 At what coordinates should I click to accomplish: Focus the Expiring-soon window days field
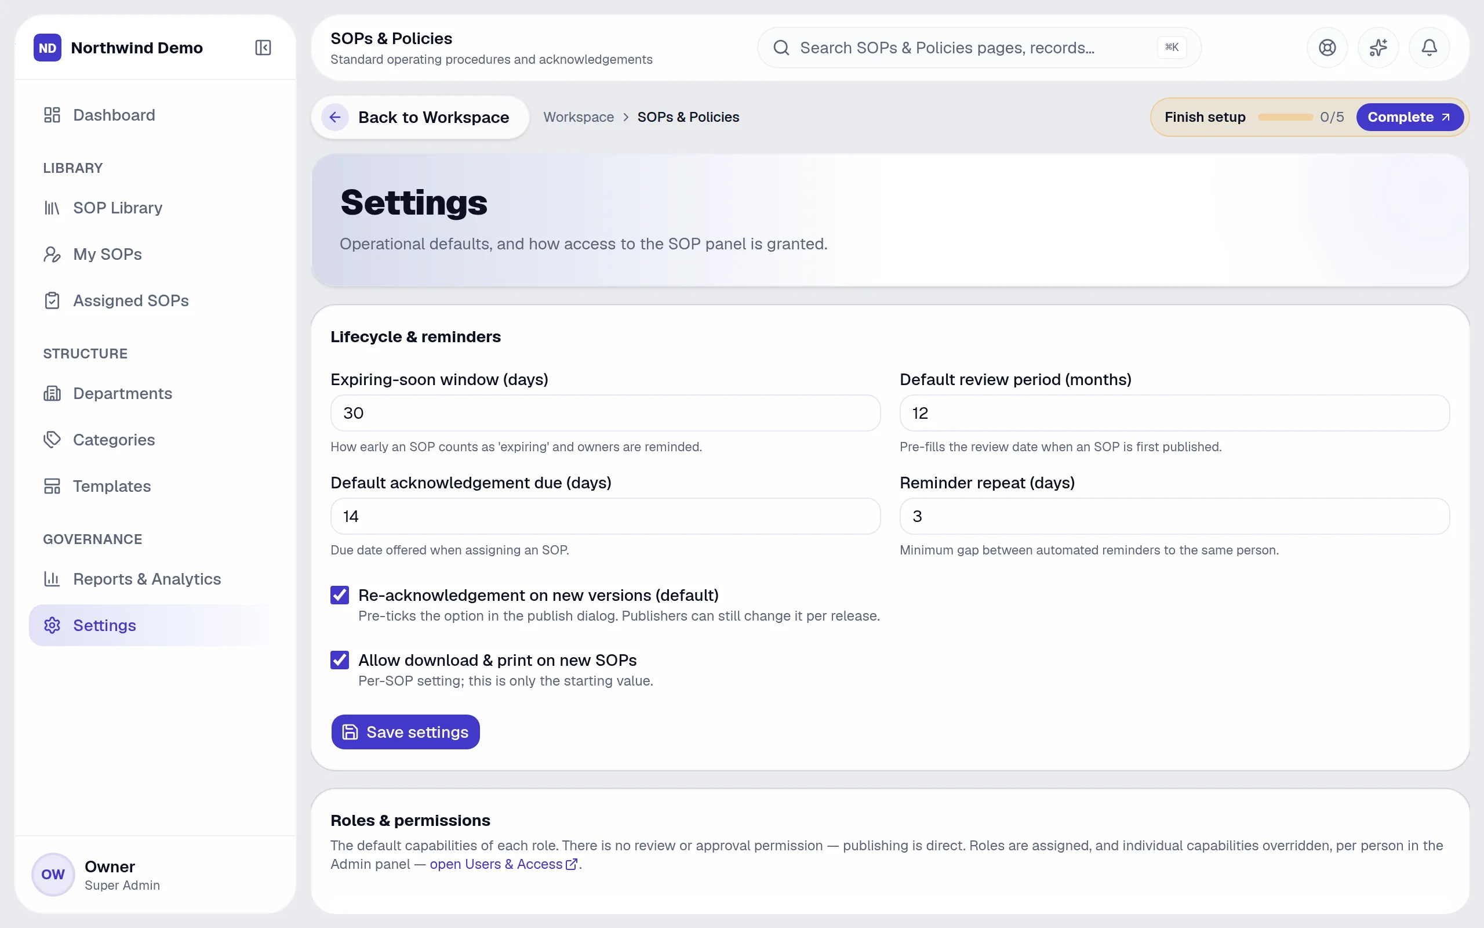pyautogui.click(x=605, y=412)
